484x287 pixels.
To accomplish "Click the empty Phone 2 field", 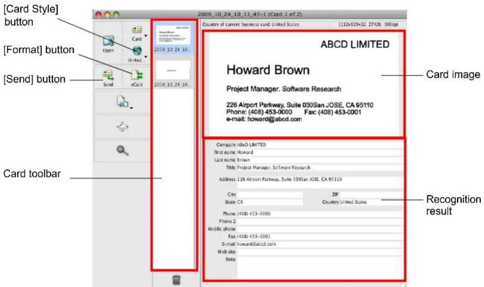I will [320, 221].
